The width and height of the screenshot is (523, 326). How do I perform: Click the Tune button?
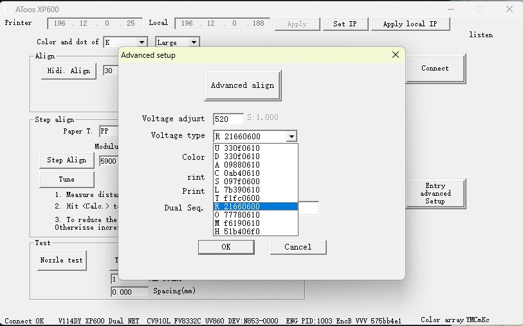(x=67, y=180)
